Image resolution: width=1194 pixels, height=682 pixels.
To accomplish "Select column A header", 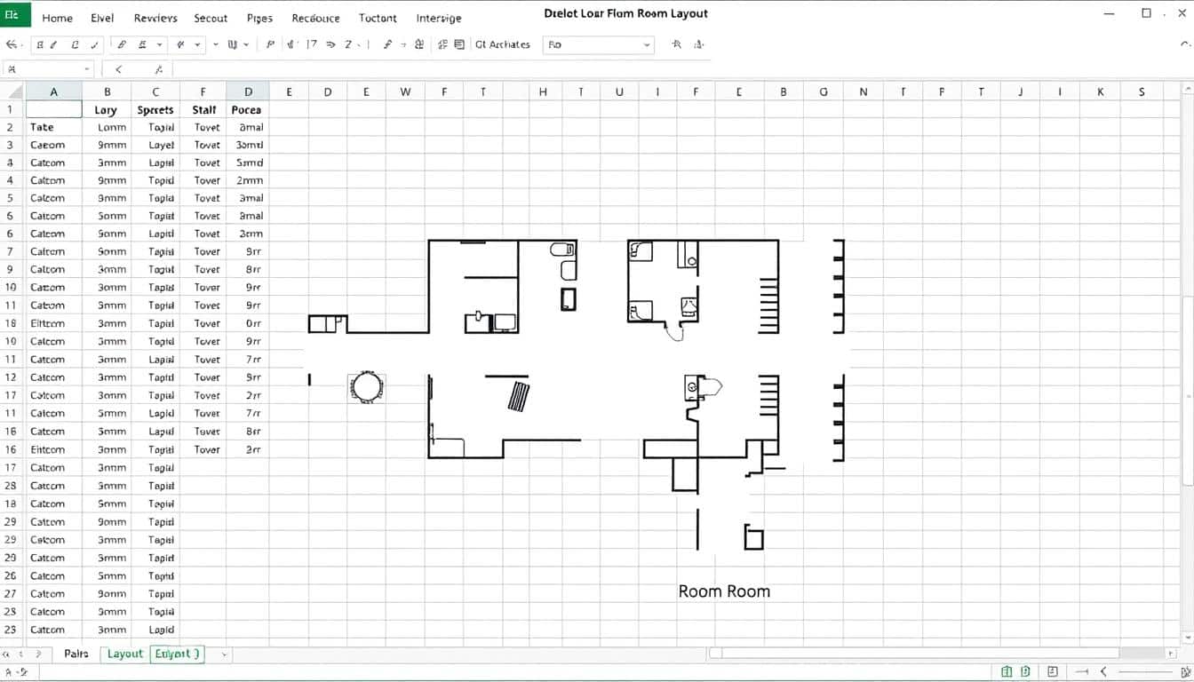I will point(53,91).
